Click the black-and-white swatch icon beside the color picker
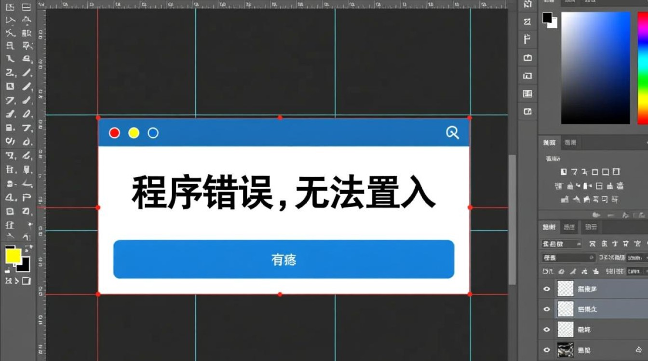Viewport: 648px width, 361px height. pyautogui.click(x=549, y=20)
